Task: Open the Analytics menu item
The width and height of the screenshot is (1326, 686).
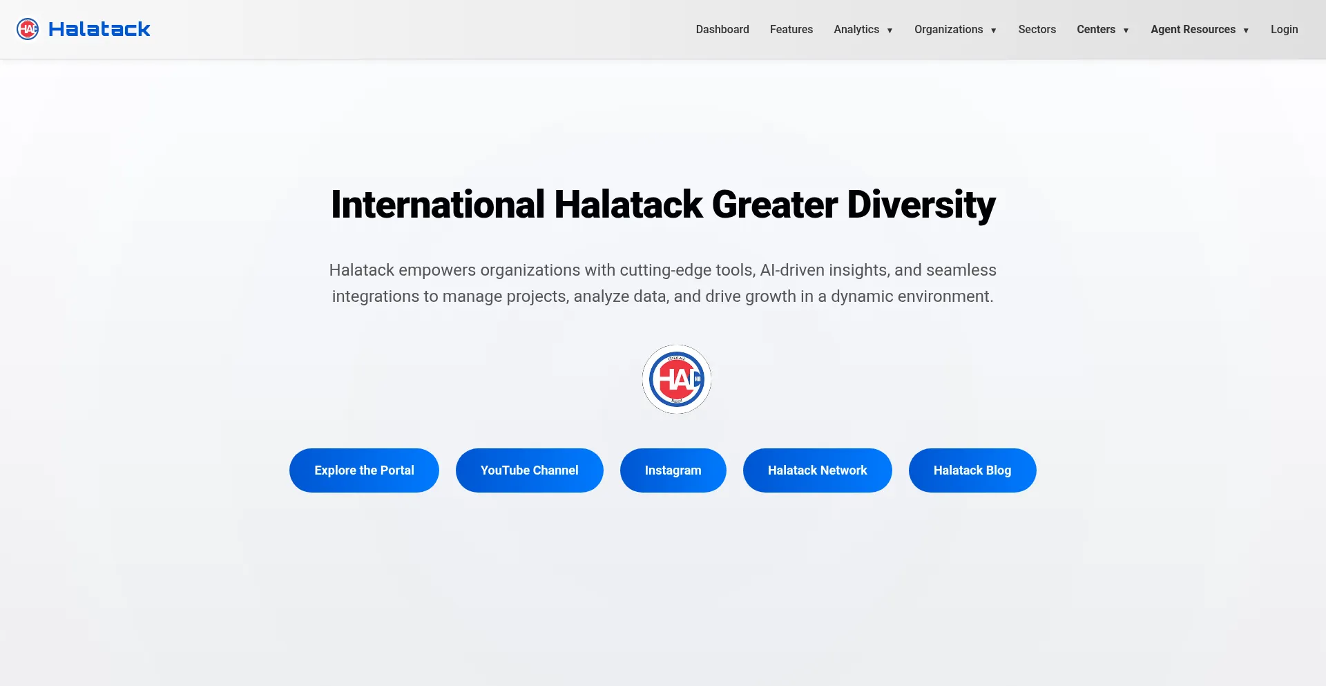Action: 856,30
